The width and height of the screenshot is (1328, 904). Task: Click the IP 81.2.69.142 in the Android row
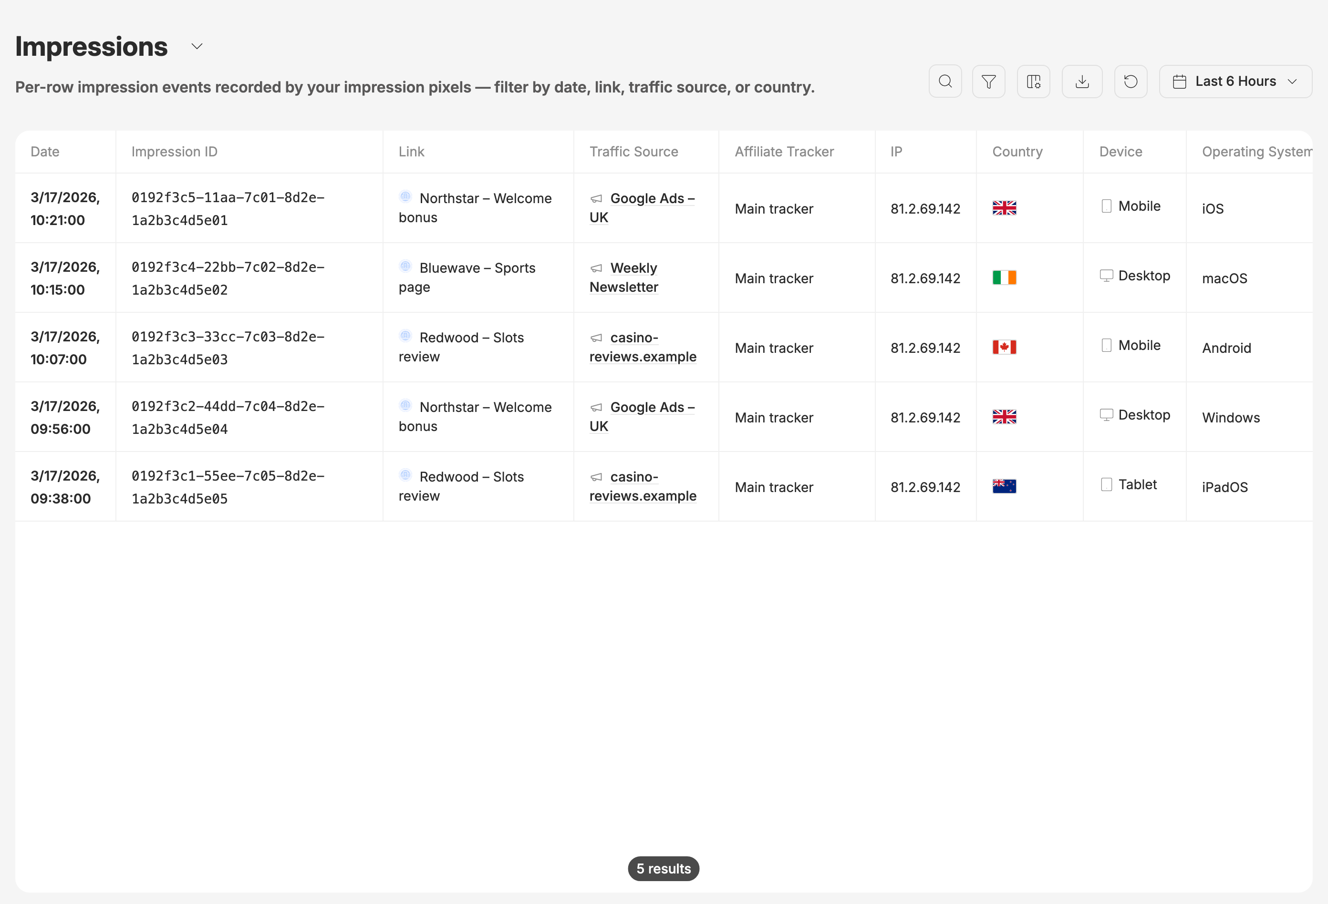(925, 348)
